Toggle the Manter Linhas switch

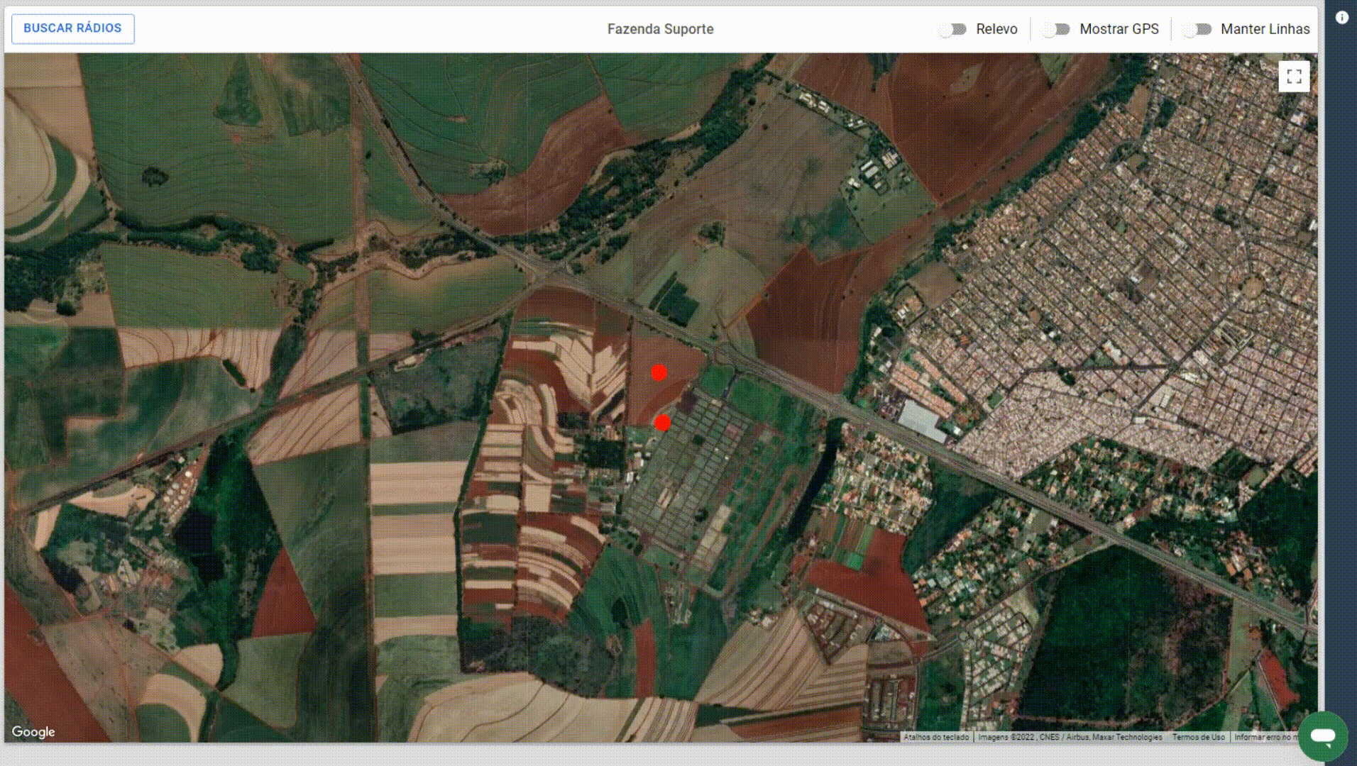pyautogui.click(x=1197, y=29)
